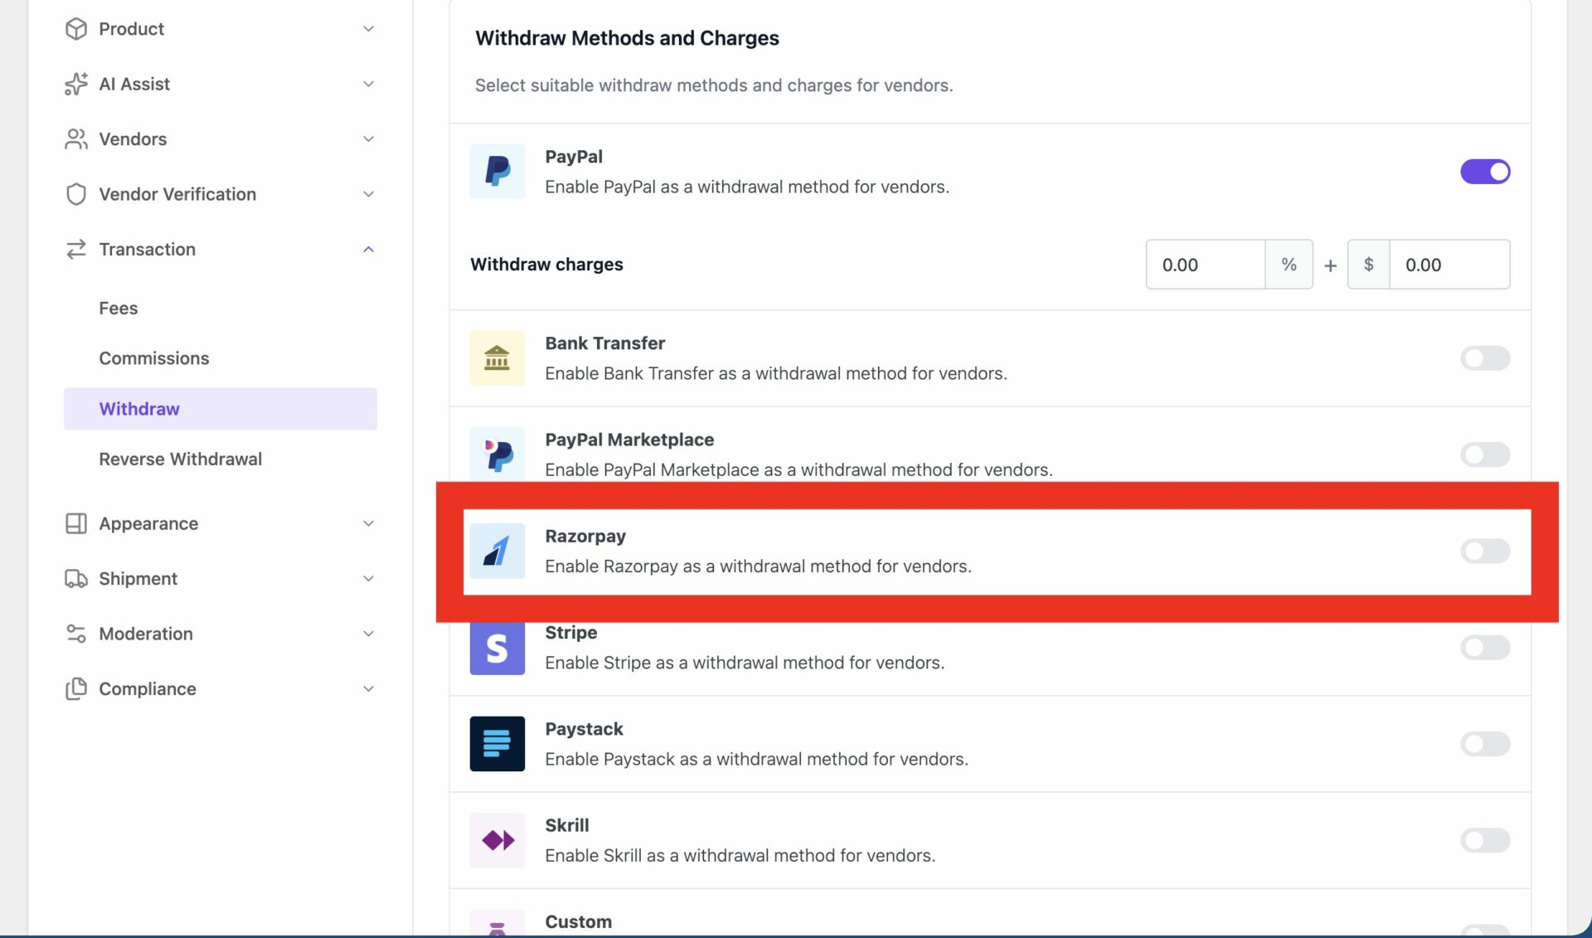1592x938 pixels.
Task: Collapse the Transaction section
Action: click(x=368, y=249)
